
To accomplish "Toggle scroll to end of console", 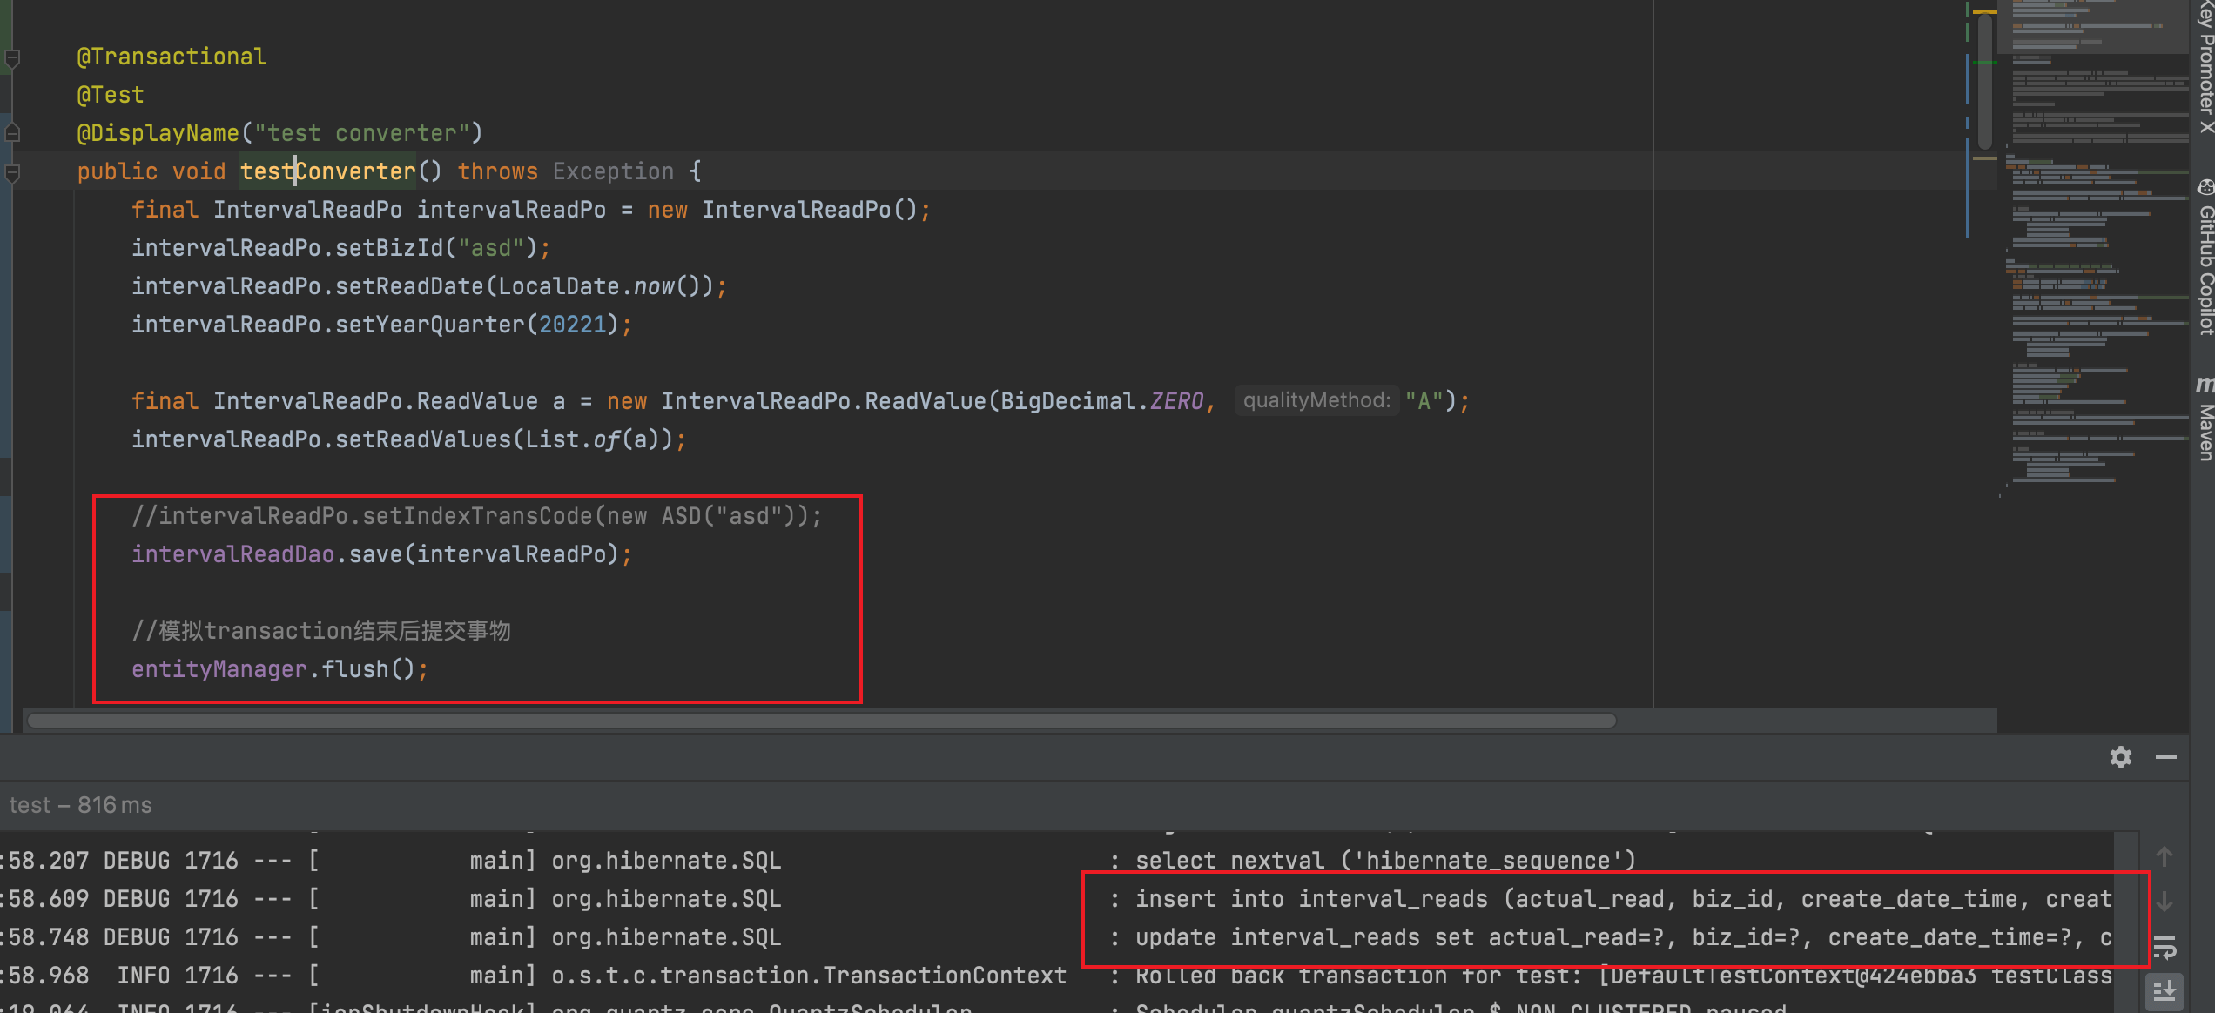I will click(2164, 990).
